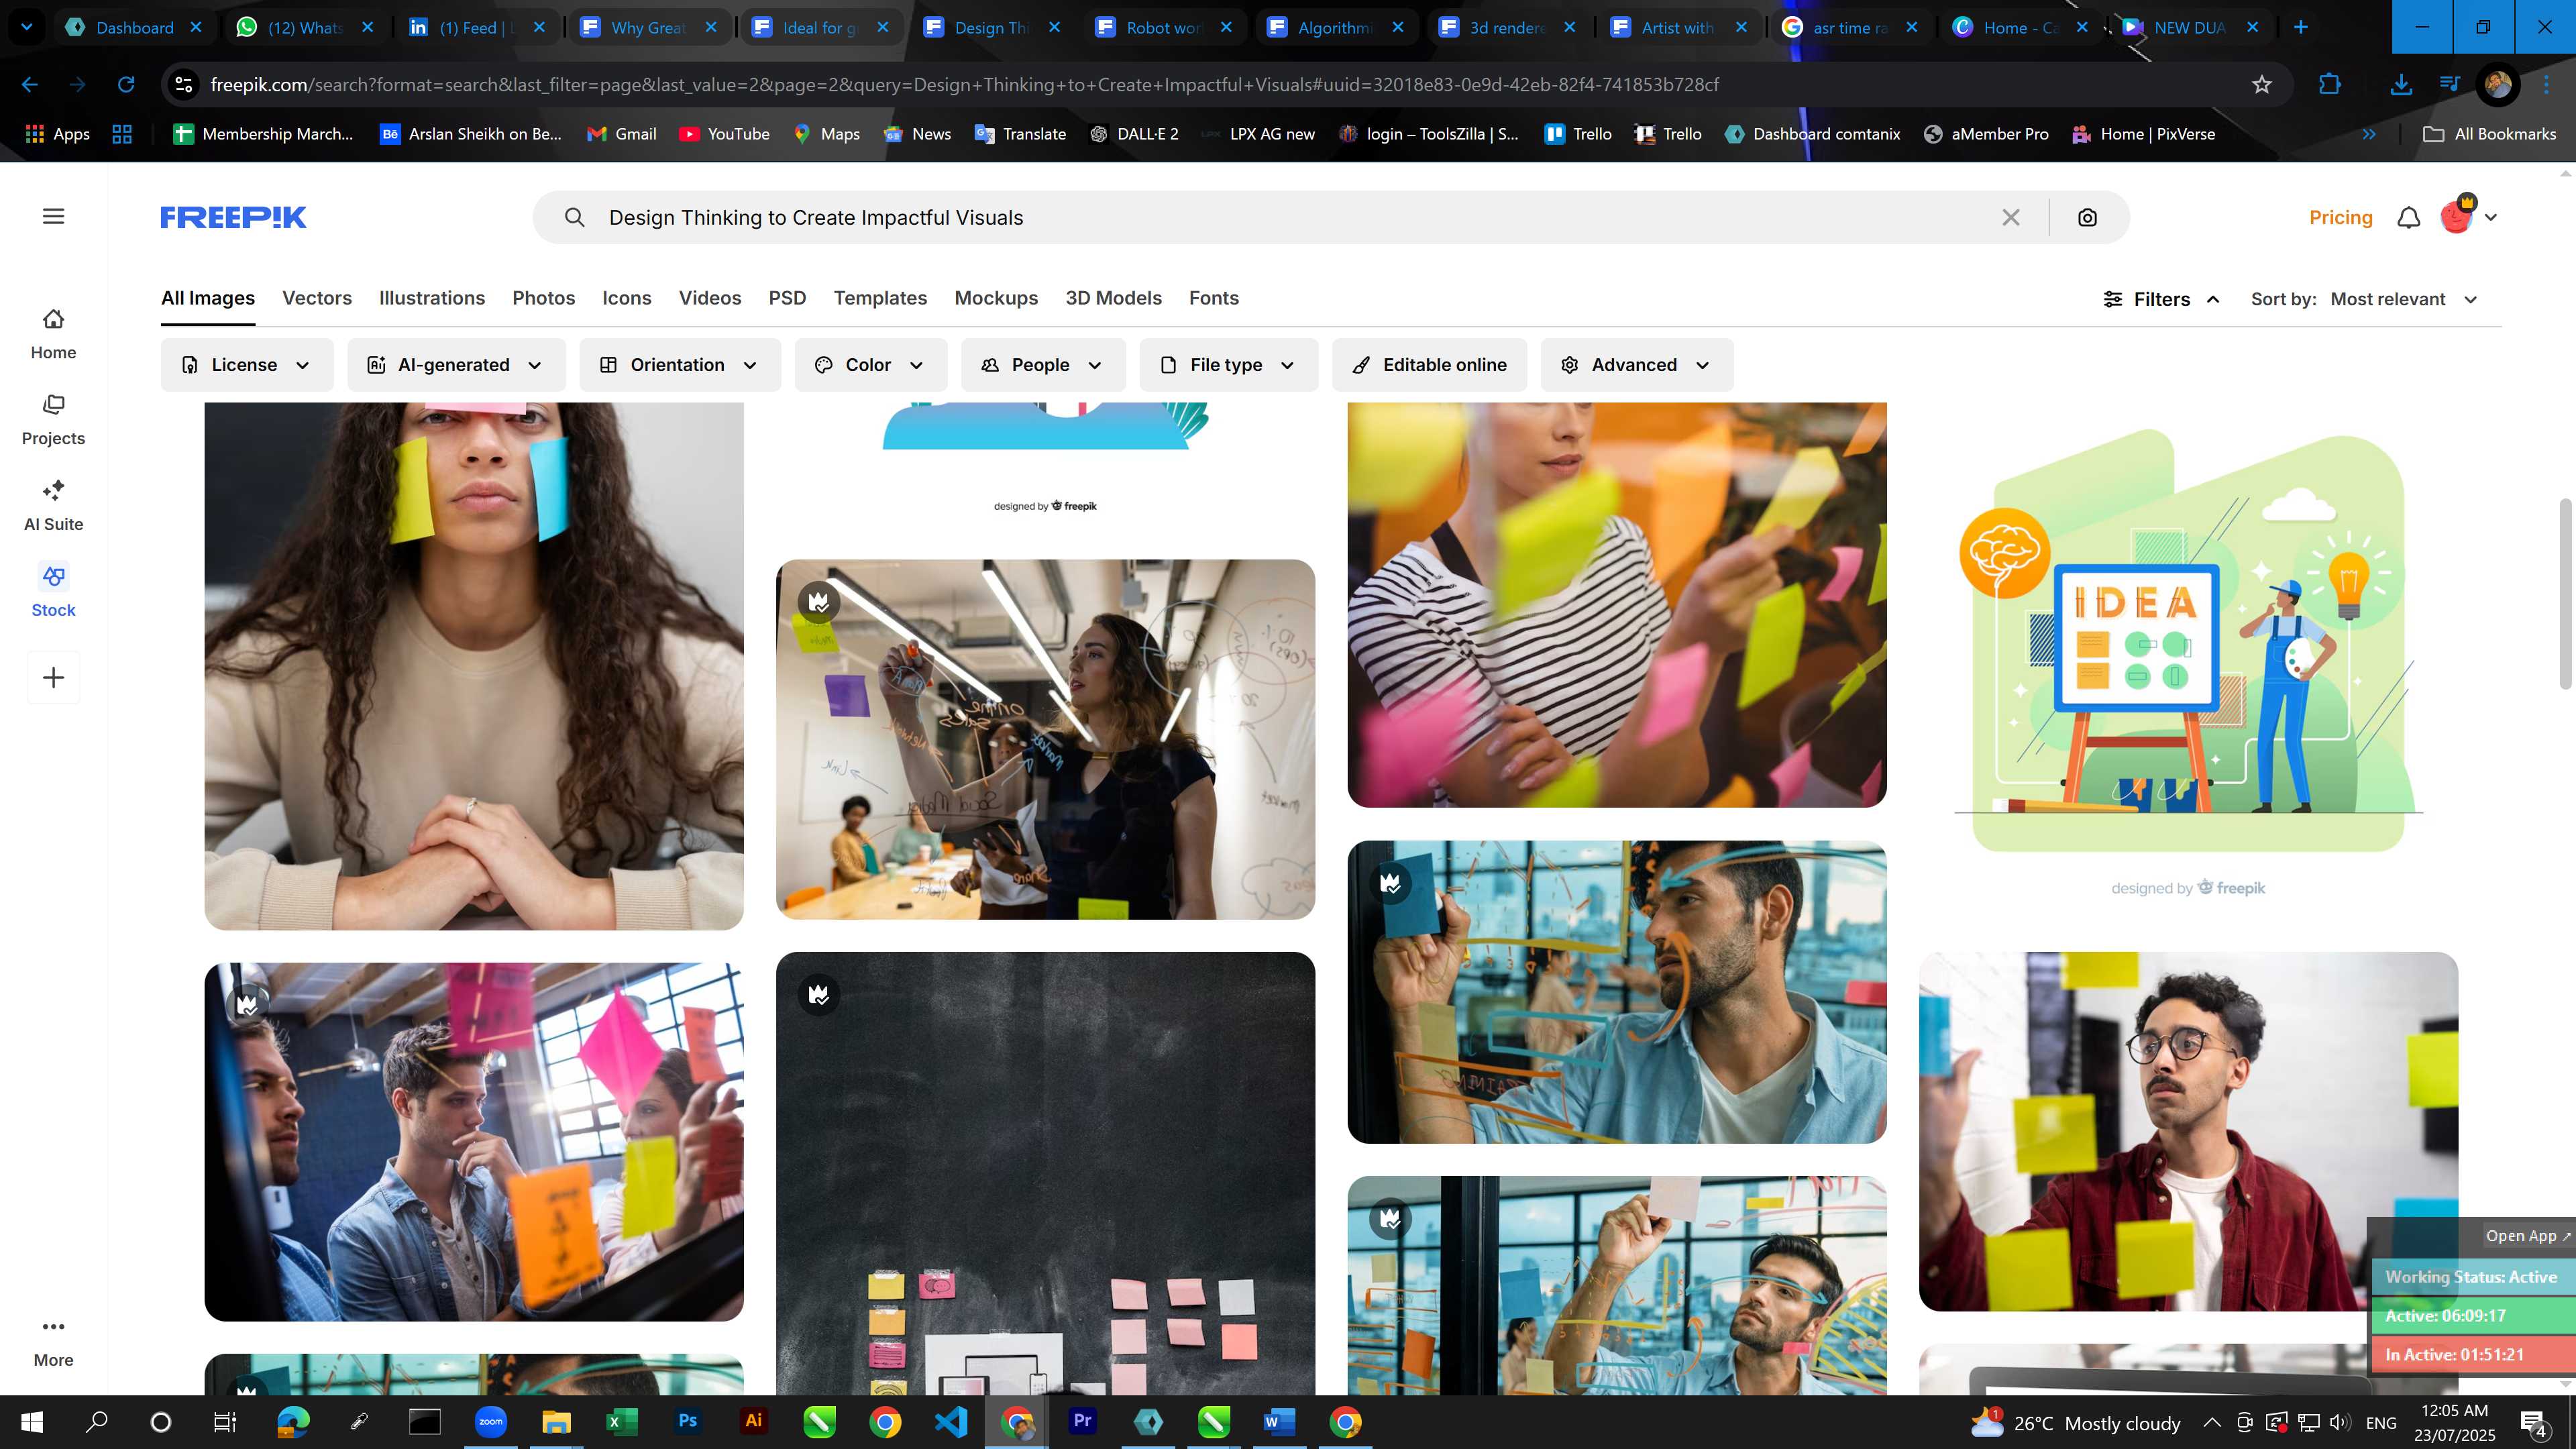Click the Pricing link
2576x1449 pixels.
2340,217
